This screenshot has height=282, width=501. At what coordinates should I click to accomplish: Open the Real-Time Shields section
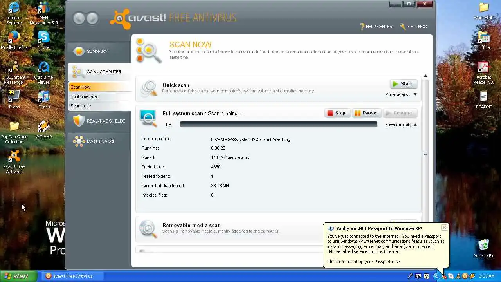99,121
